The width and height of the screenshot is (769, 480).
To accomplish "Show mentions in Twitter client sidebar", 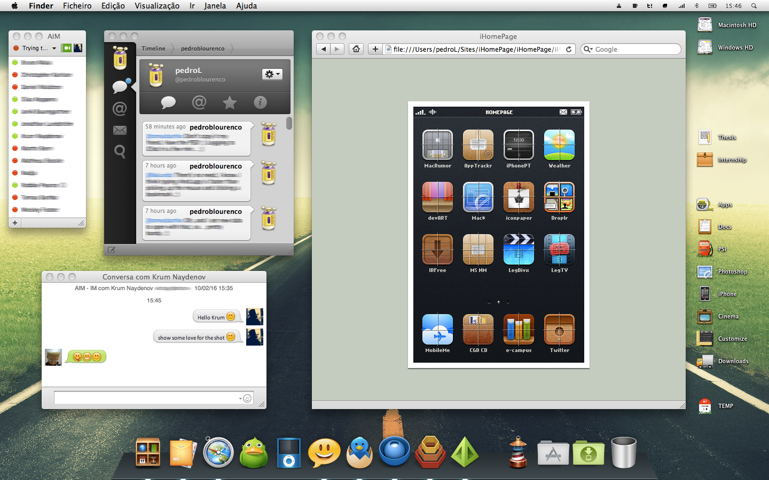I will point(120,109).
